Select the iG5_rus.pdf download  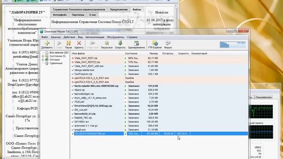(159, 110)
